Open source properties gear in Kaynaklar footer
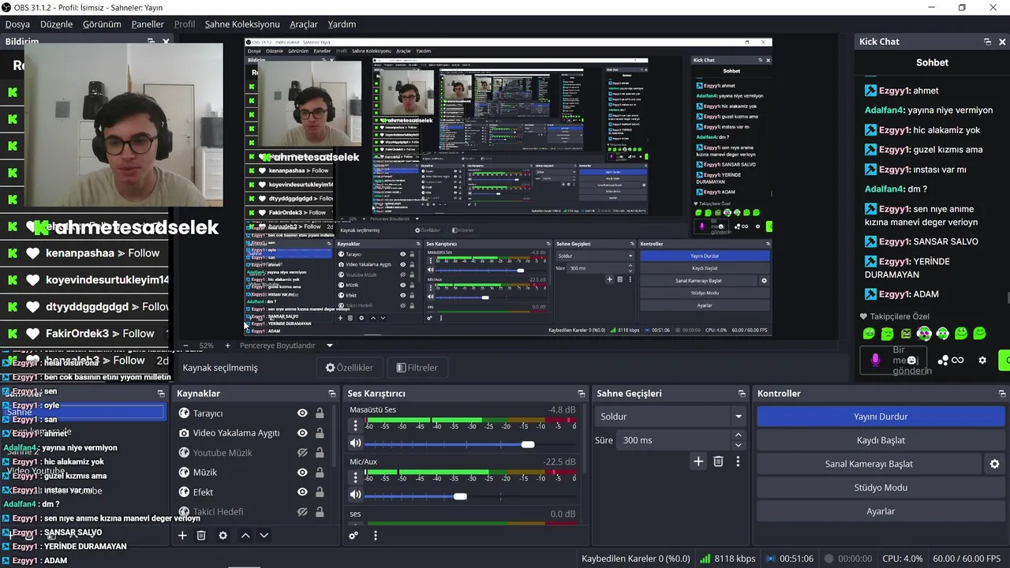 tap(223, 536)
